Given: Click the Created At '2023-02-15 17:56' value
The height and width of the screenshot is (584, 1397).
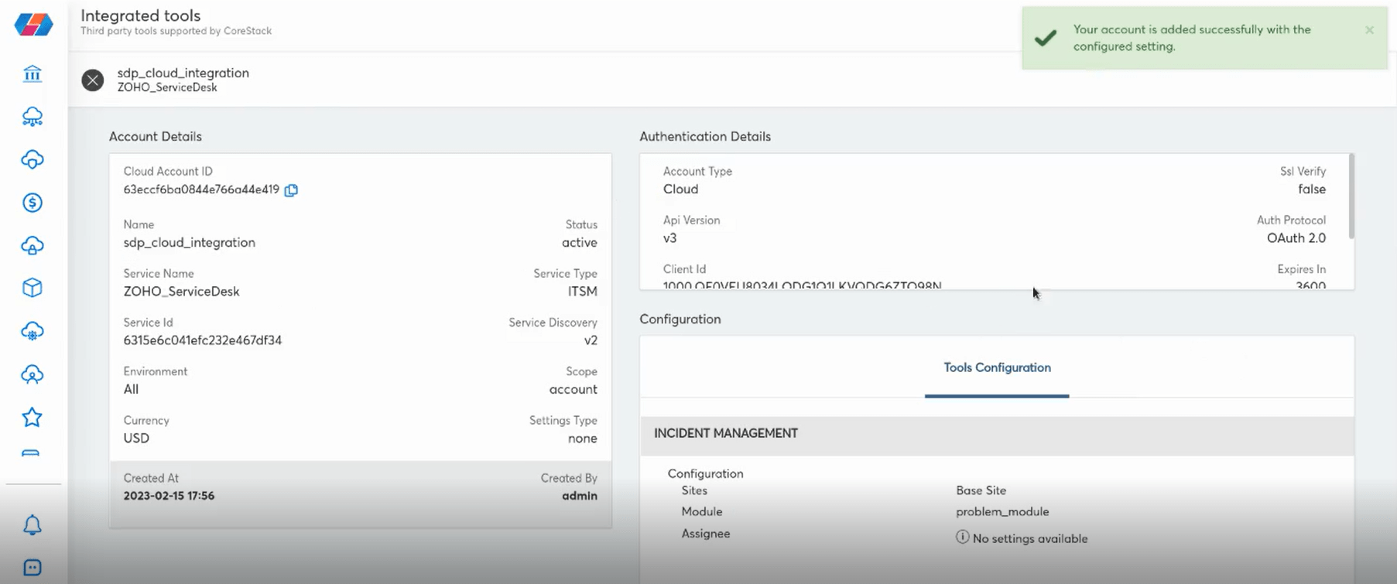Looking at the screenshot, I should [169, 496].
